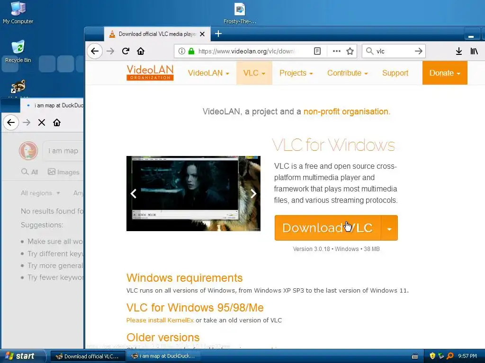This screenshot has height=363, width=485.
Task: Toggle reader view icon in address bar
Action: (x=317, y=51)
